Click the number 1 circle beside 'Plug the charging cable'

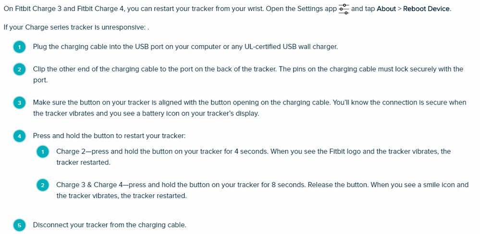[x=19, y=47]
